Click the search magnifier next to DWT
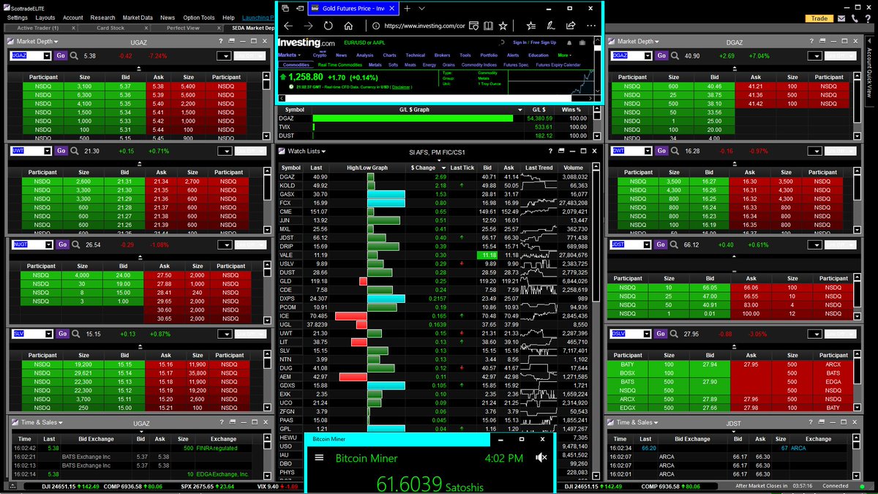 coord(675,151)
